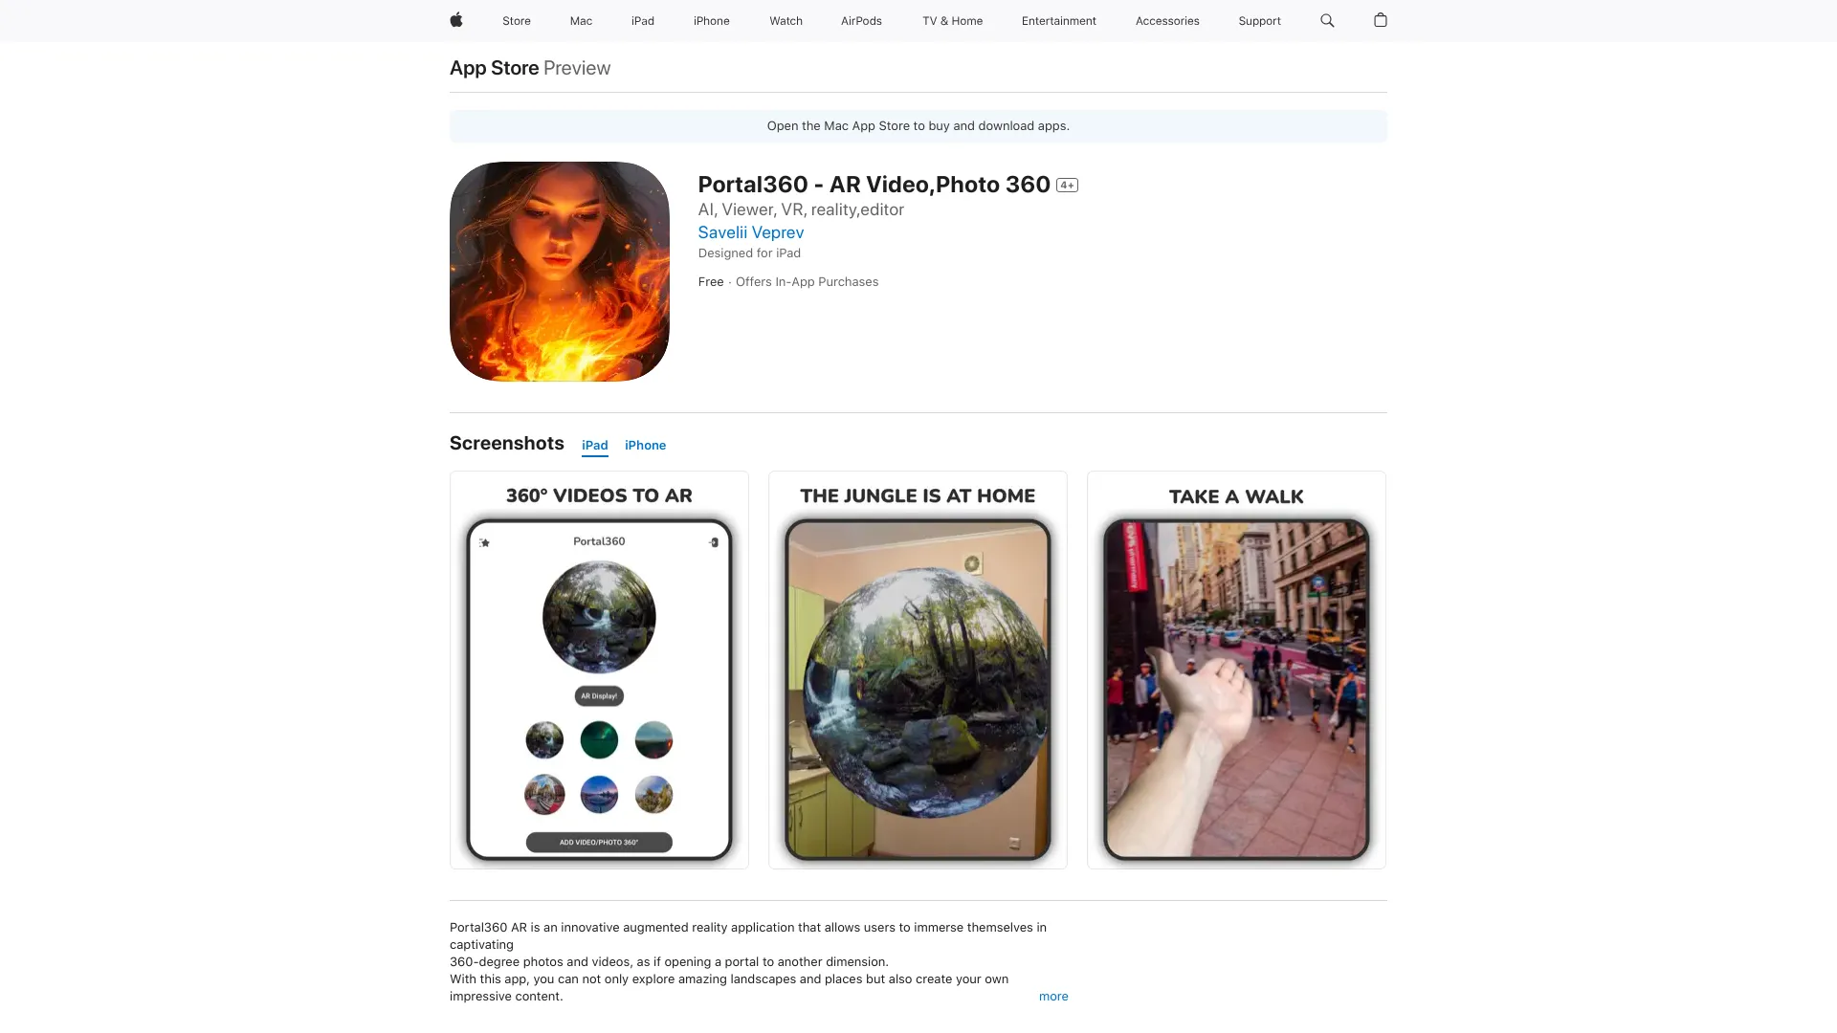The width and height of the screenshot is (1837, 1033).
Task: Click the waterfall scene thumbnail icon
Action: pyautogui.click(x=543, y=739)
